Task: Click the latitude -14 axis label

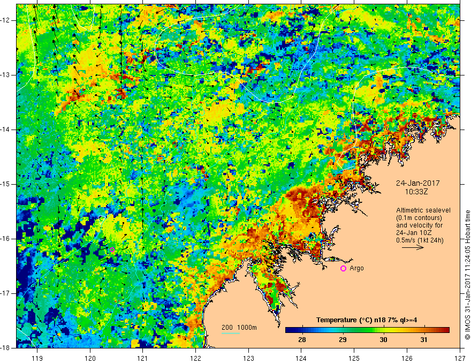Action: point(6,130)
